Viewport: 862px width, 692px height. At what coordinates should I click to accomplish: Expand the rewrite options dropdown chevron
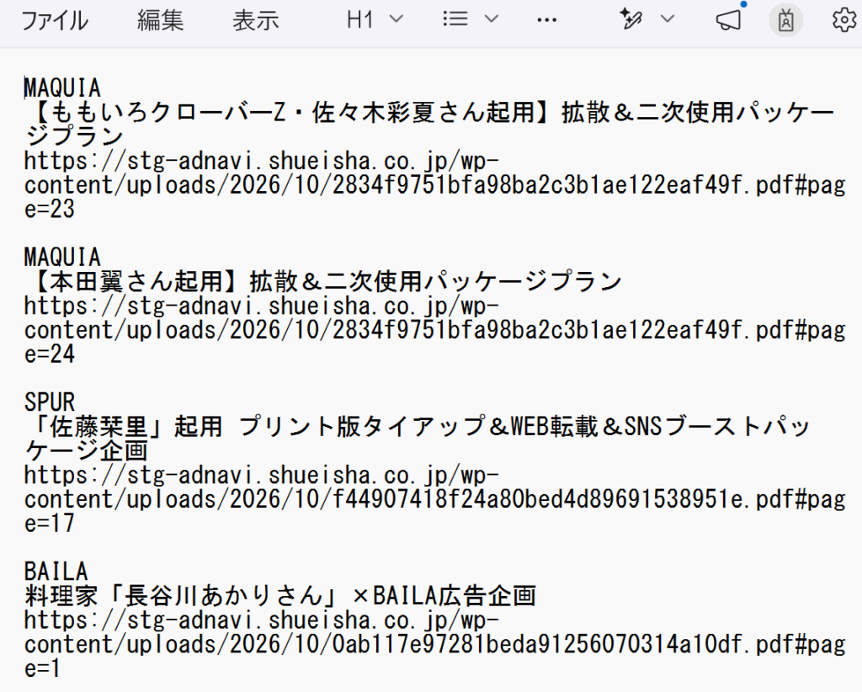tap(667, 19)
